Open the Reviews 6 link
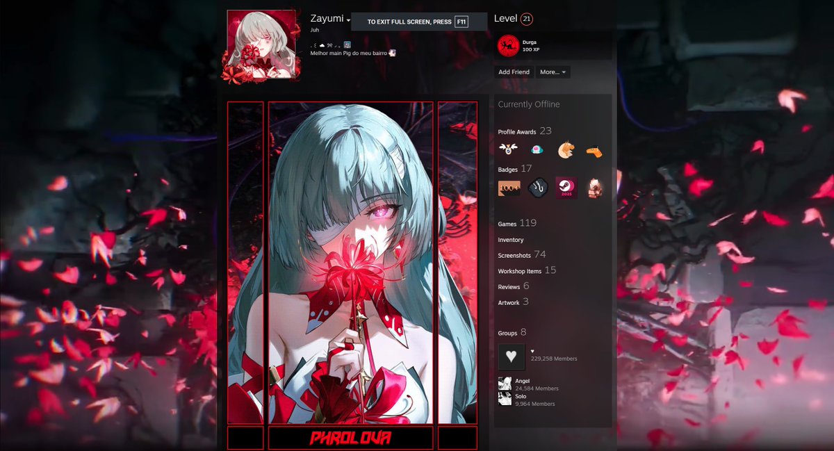 tap(514, 286)
